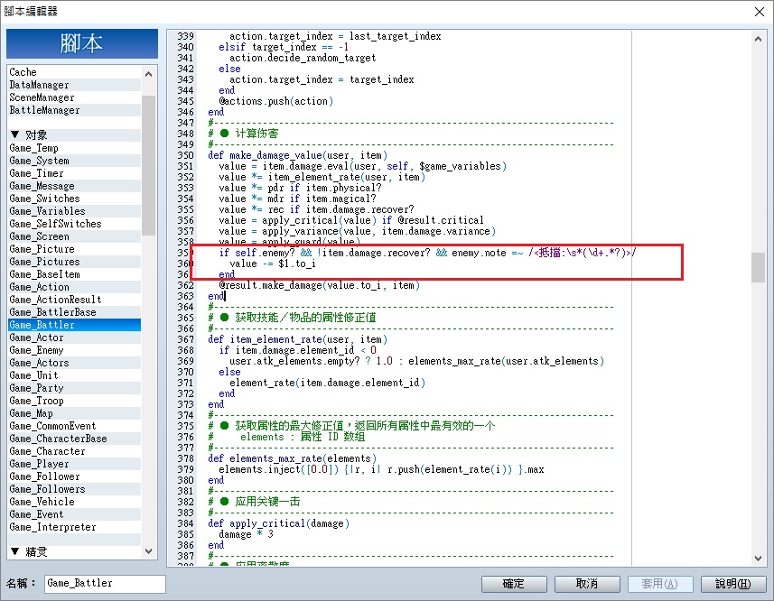Select the Game_Message script
Viewport: 774px width, 601px height.
(75, 186)
